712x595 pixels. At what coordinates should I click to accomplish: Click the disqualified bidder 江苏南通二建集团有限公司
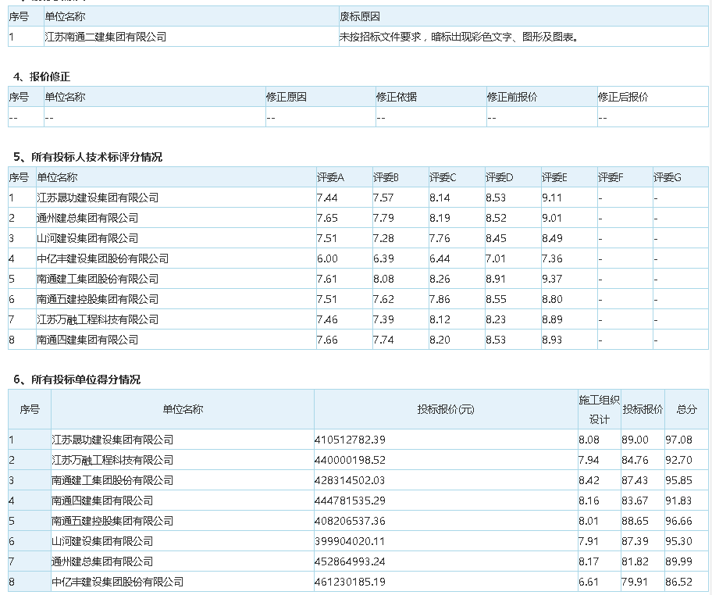pos(105,37)
